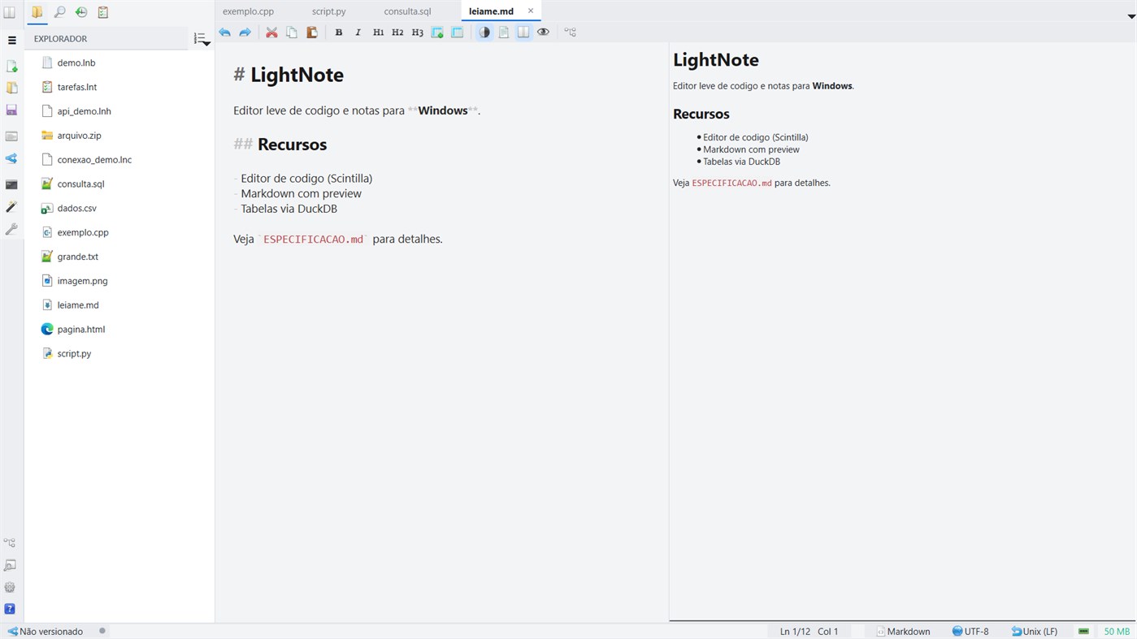Click the open folder sidebar icon
1137x639 pixels.
pos(11,88)
